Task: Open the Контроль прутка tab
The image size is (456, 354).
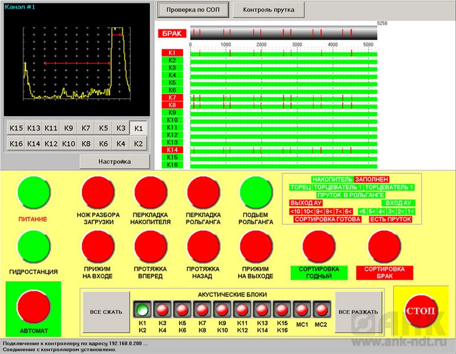Action: pos(269,9)
